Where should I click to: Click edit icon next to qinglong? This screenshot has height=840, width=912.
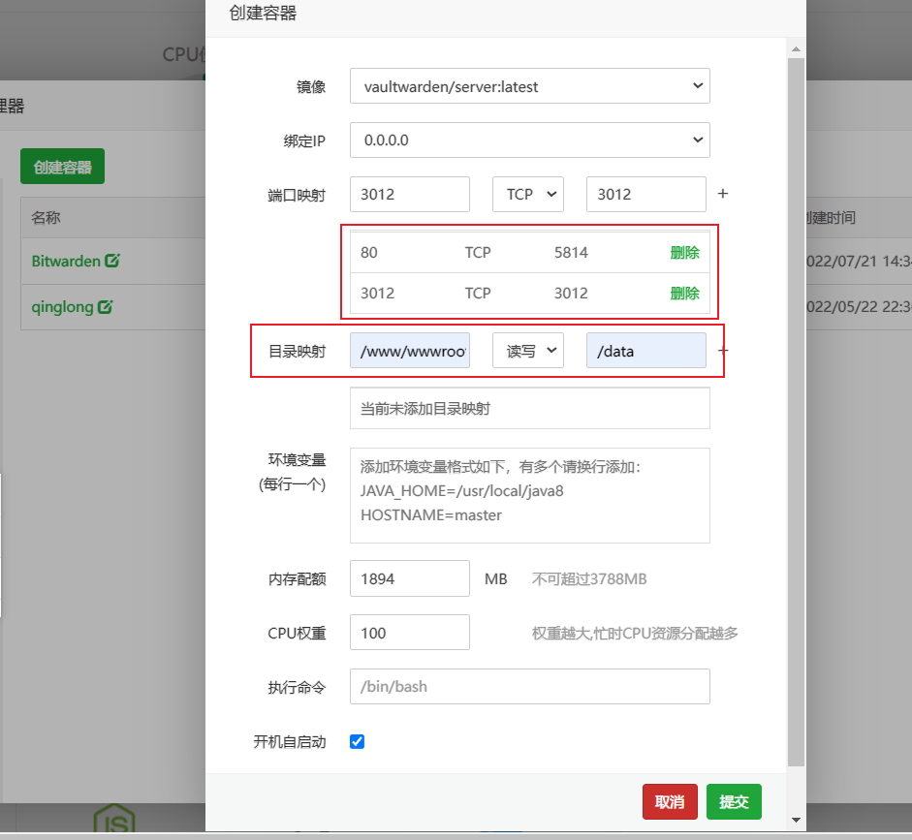click(105, 306)
